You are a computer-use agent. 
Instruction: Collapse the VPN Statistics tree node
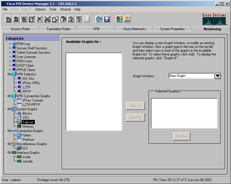pos(9,74)
